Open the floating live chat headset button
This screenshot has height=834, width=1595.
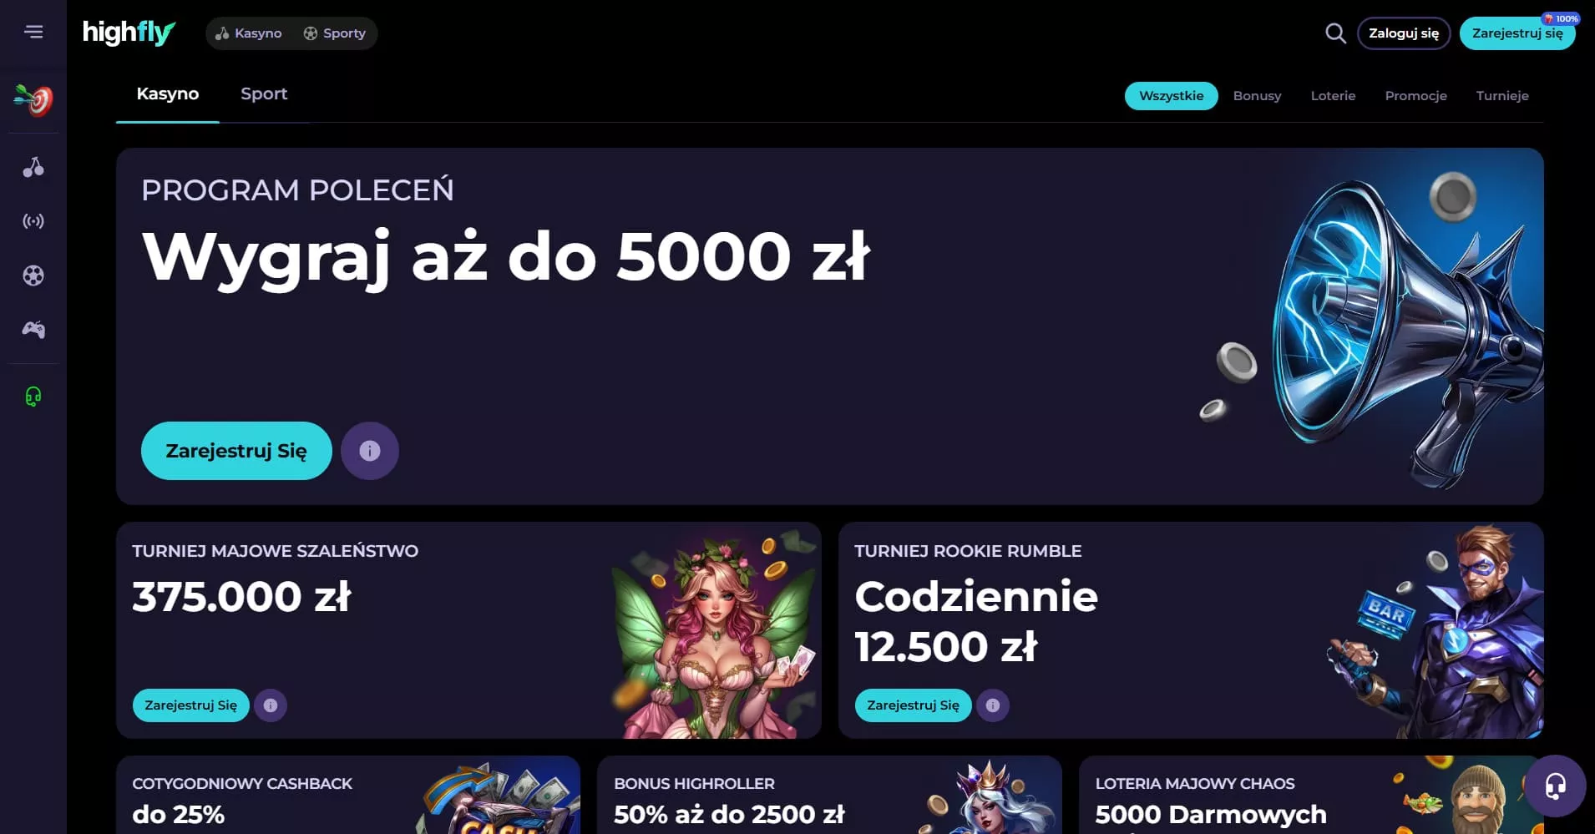[1555, 786]
